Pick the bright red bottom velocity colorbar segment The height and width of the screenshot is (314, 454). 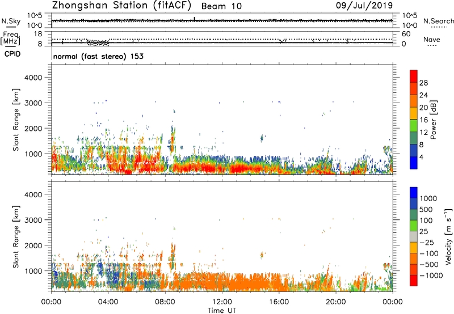[414, 281]
